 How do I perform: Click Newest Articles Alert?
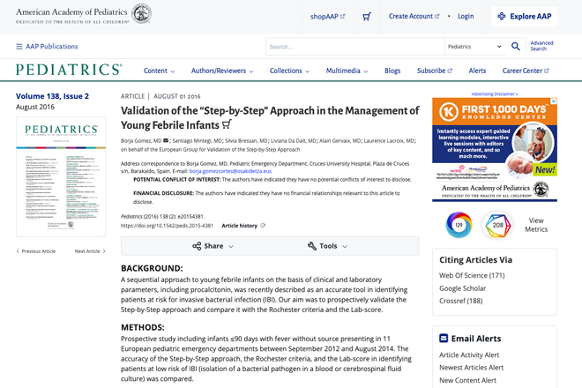pos(472,368)
